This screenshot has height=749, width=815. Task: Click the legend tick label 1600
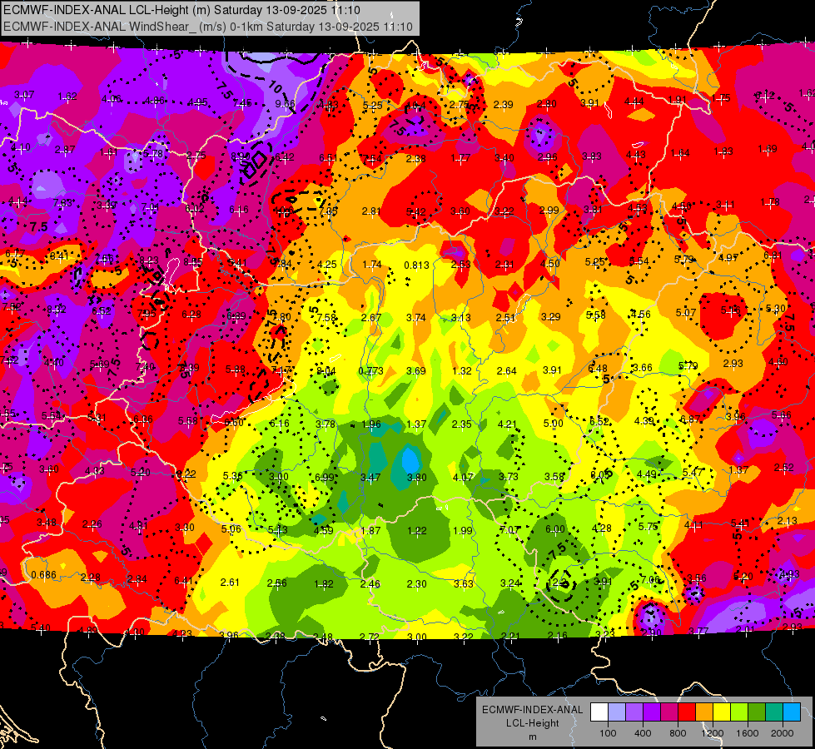tap(748, 733)
